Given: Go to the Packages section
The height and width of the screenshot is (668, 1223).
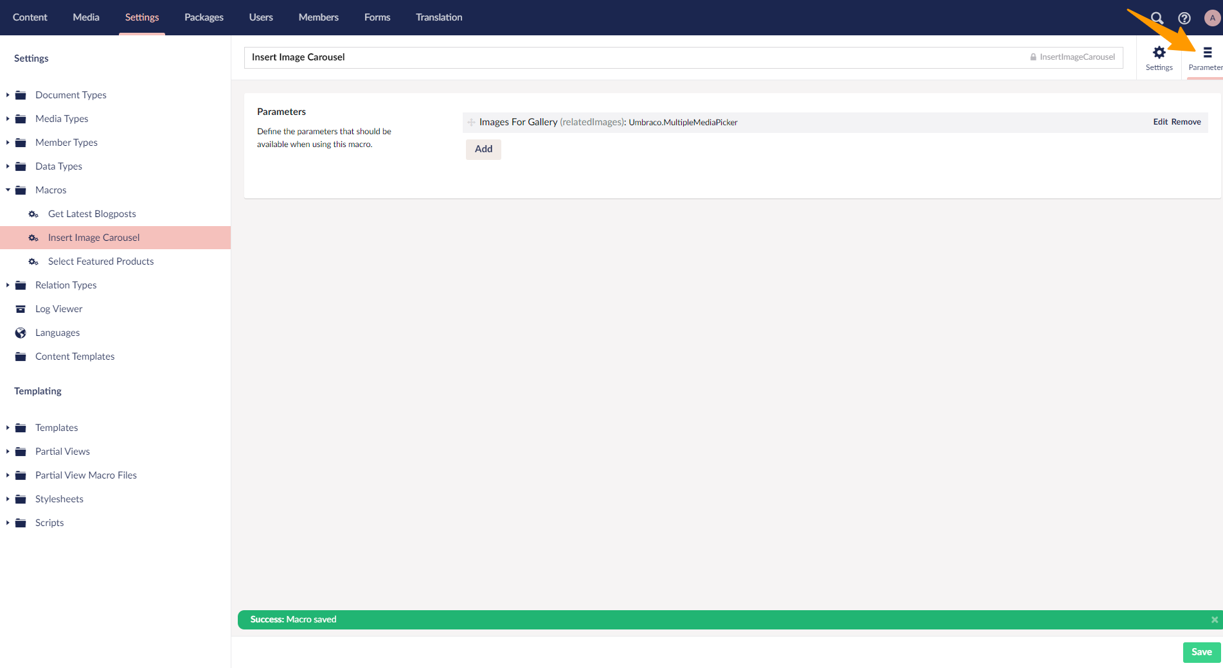Looking at the screenshot, I should 204,17.
